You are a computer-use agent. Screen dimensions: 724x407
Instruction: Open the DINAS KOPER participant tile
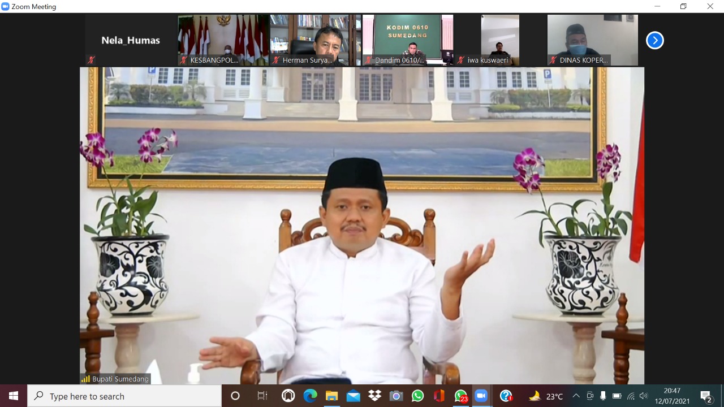point(592,40)
